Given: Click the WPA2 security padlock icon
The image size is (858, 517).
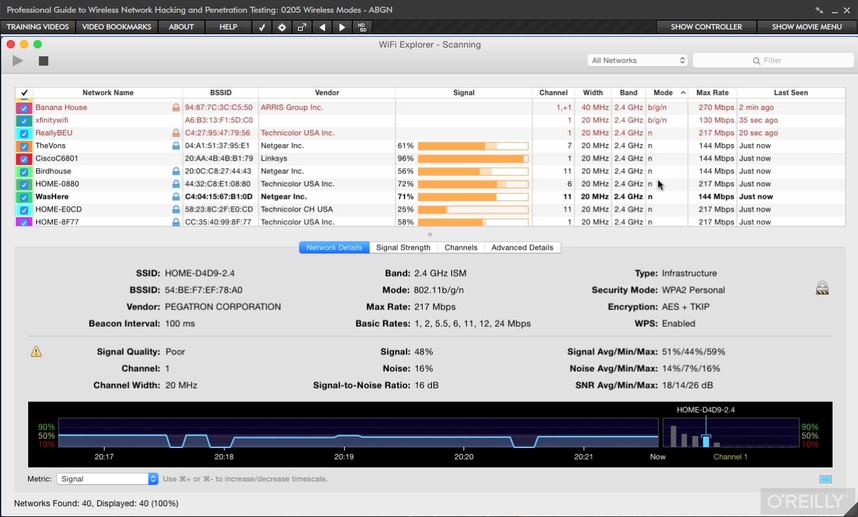Looking at the screenshot, I should point(823,288).
